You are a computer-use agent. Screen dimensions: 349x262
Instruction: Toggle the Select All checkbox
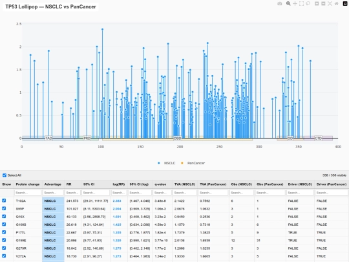(x=5, y=175)
